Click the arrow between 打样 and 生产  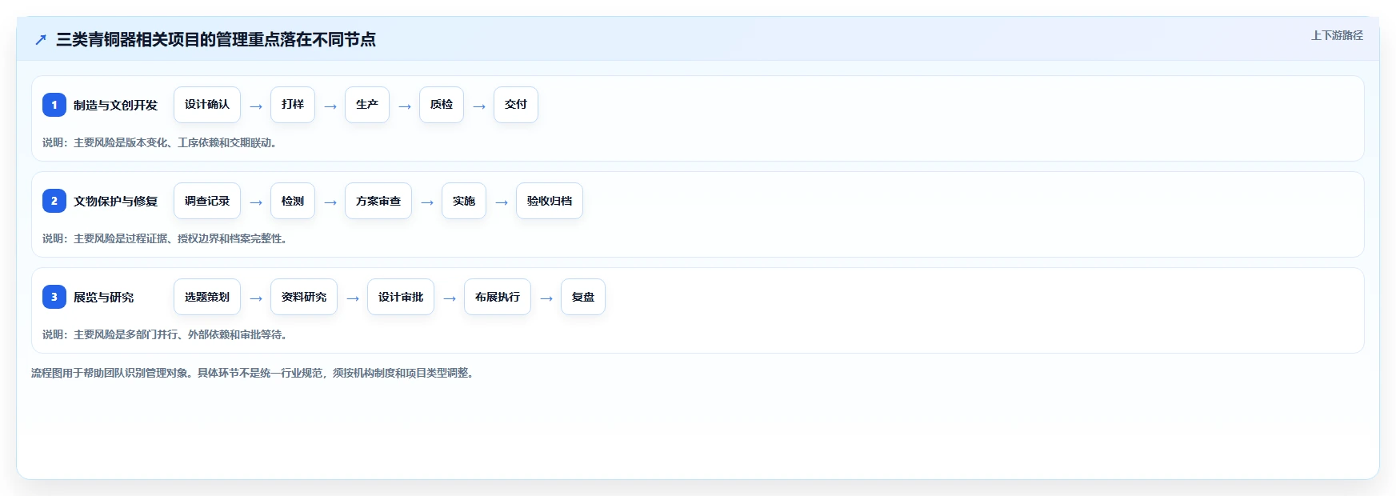[x=330, y=106]
